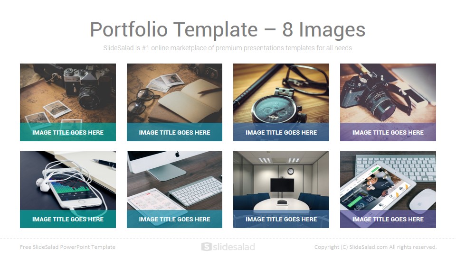Screen dimensions: 456x256
Task: Click the SlideSalad logo in footer
Action: (x=228, y=247)
